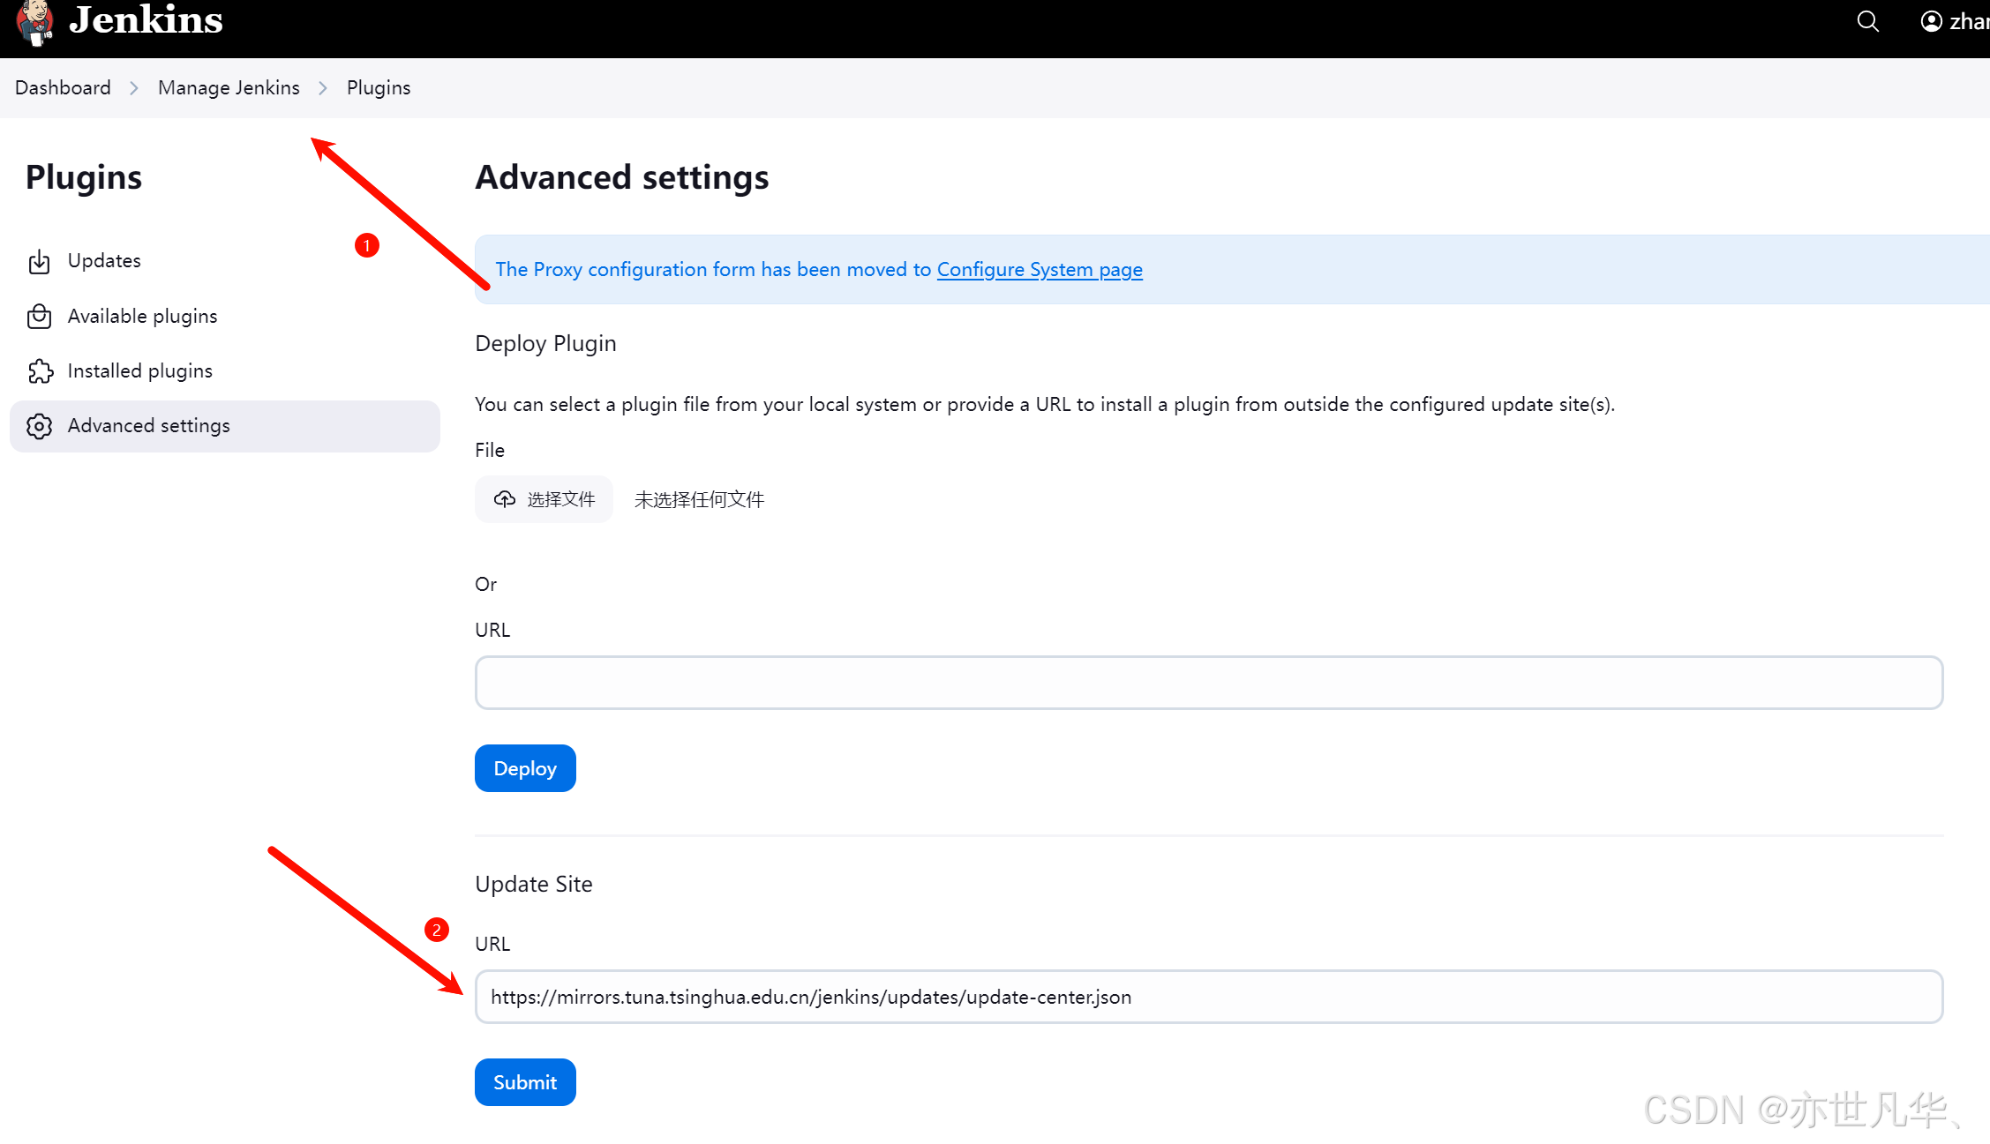
Task: Open the Installed plugins section
Action: click(225, 371)
